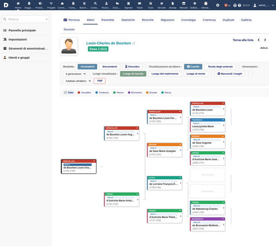276x246 pixels.
Task: Click the help question mark icon
Action: (x=240, y=5)
